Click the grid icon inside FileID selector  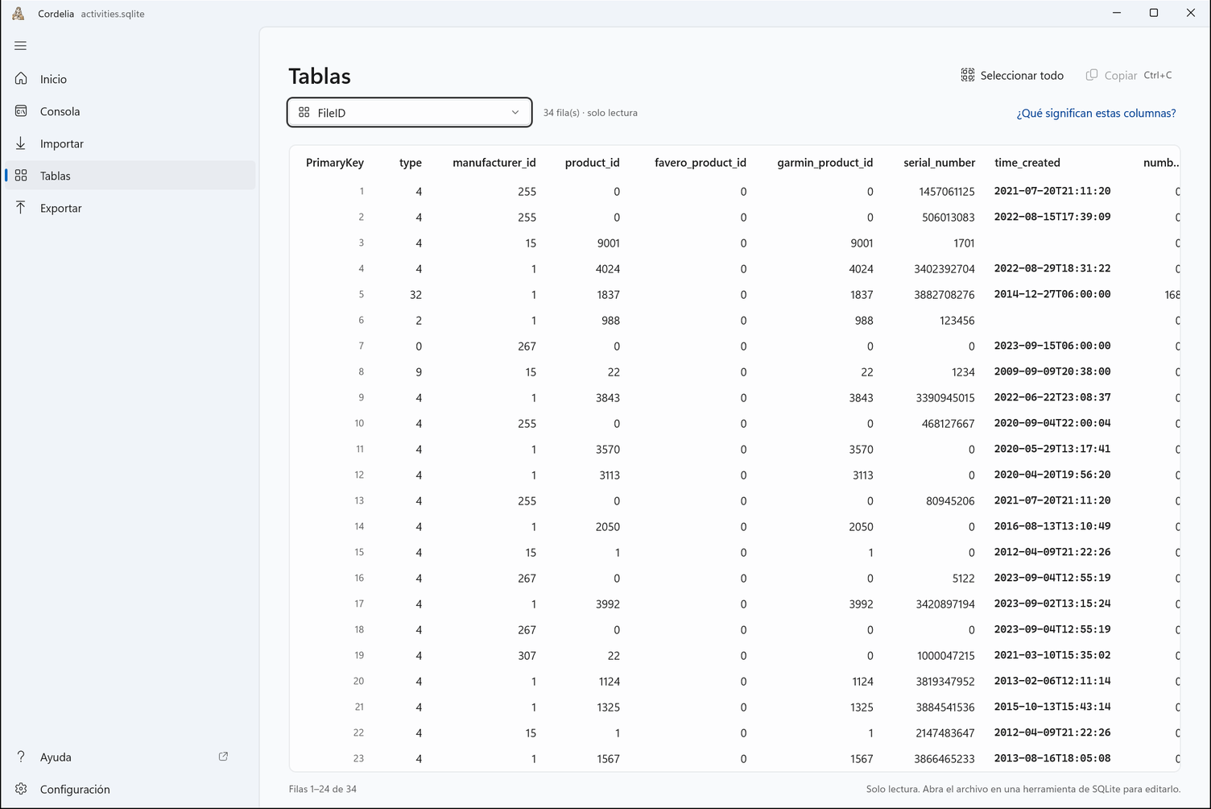[304, 113]
